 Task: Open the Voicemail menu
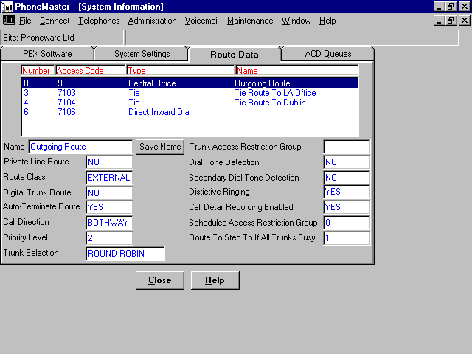(x=201, y=21)
